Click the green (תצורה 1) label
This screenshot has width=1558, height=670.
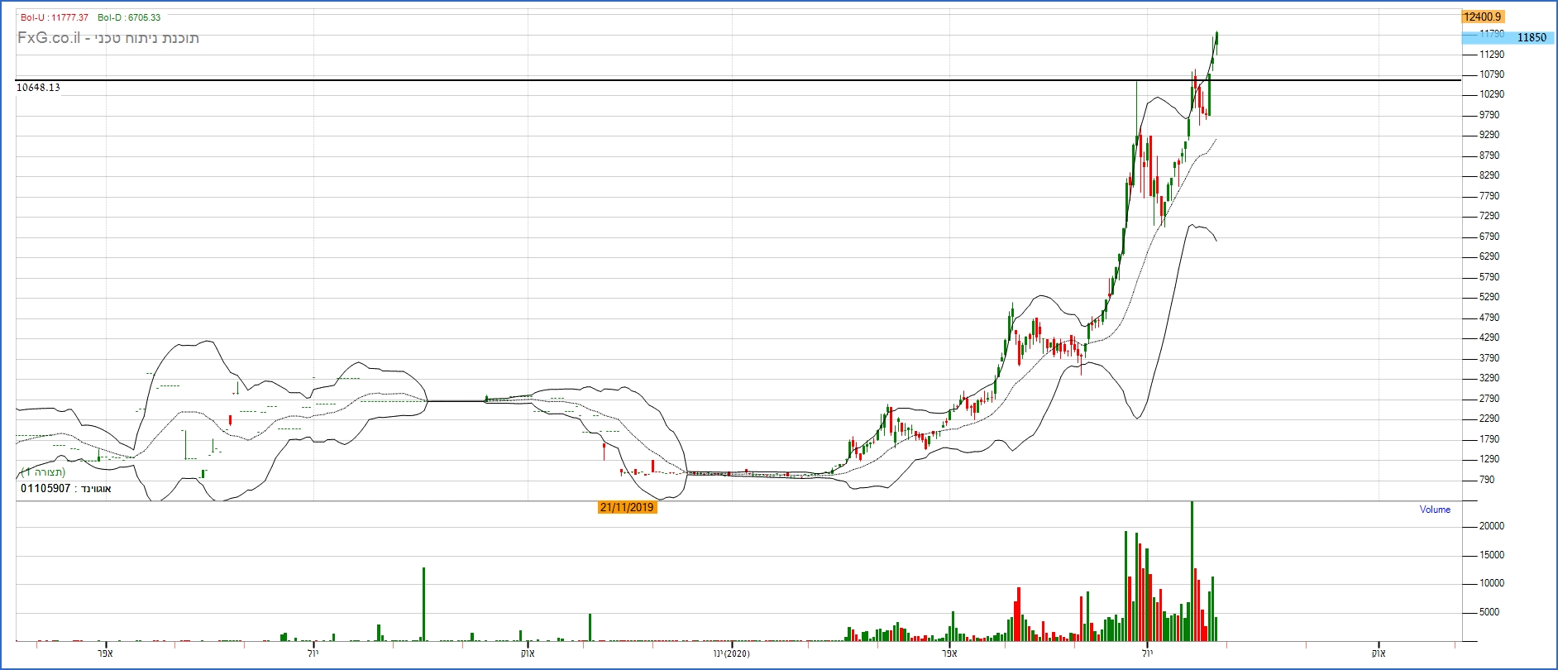click(x=43, y=472)
